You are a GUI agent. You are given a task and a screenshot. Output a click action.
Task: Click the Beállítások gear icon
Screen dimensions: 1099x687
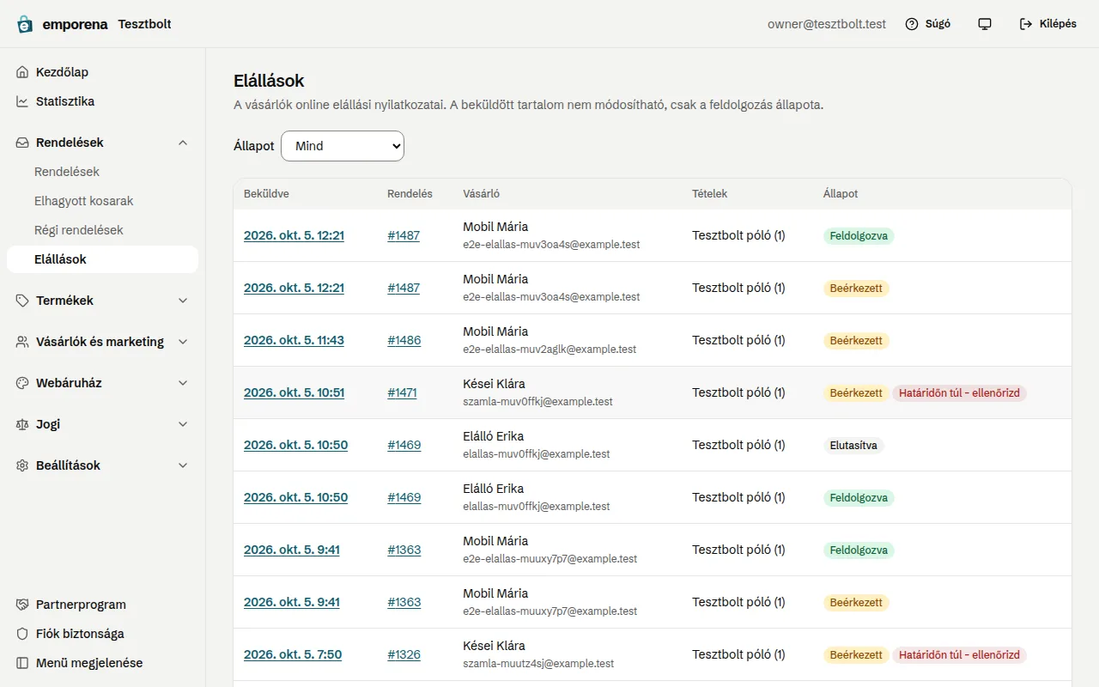(22, 465)
